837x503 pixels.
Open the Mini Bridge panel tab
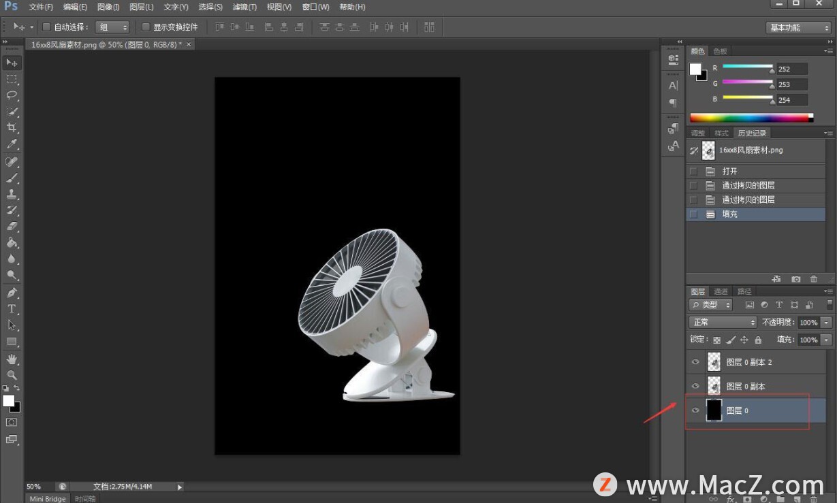48,499
